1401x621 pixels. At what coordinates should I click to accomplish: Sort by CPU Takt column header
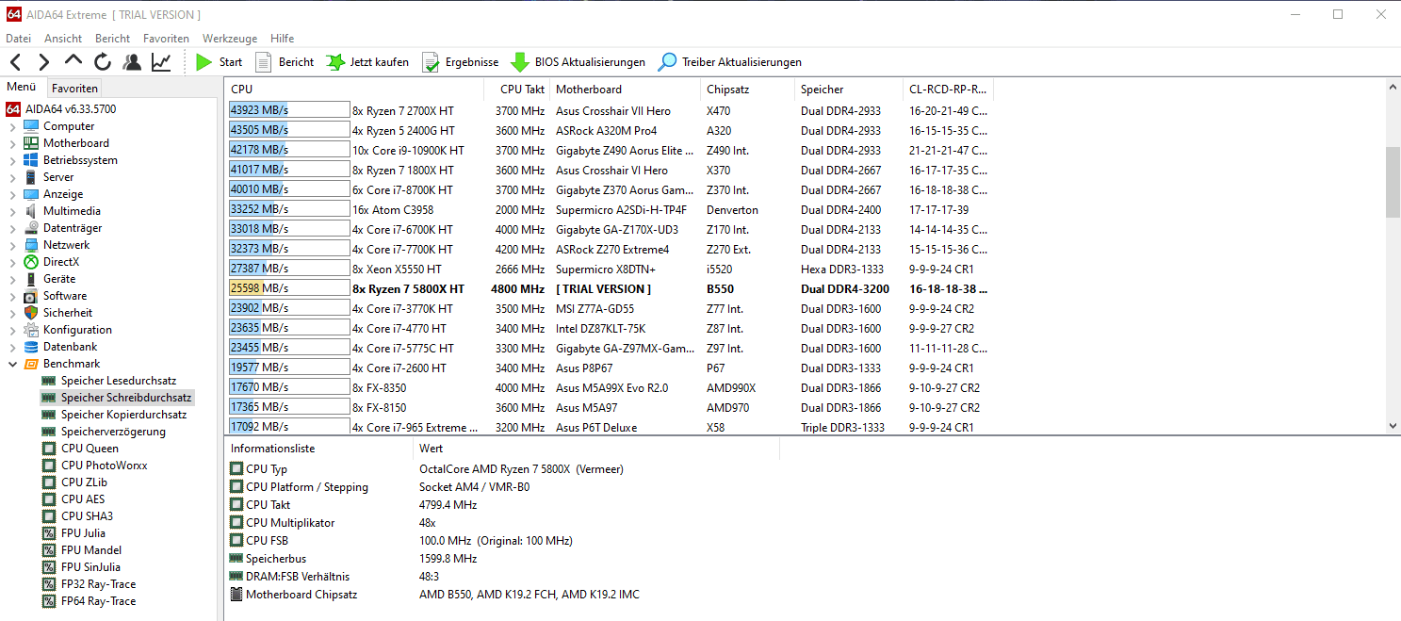pos(517,90)
